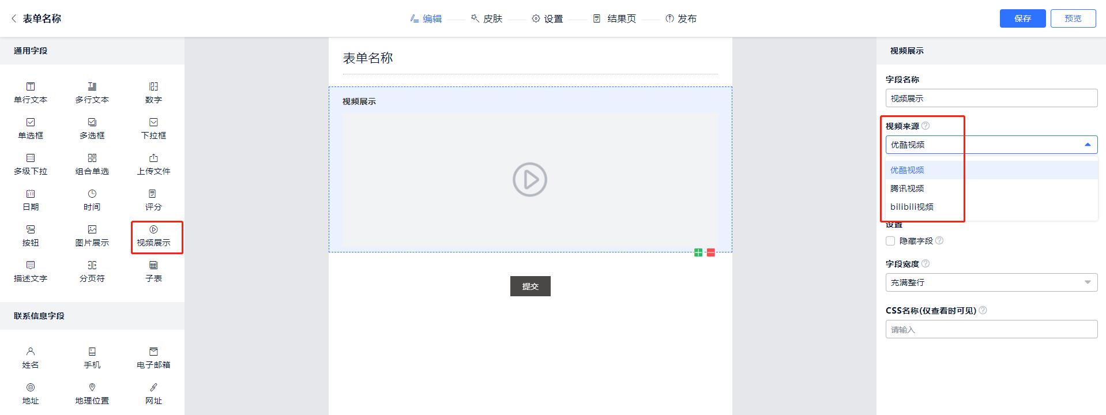Click the green plus icon on video field
The image size is (1106, 415).
(x=698, y=252)
